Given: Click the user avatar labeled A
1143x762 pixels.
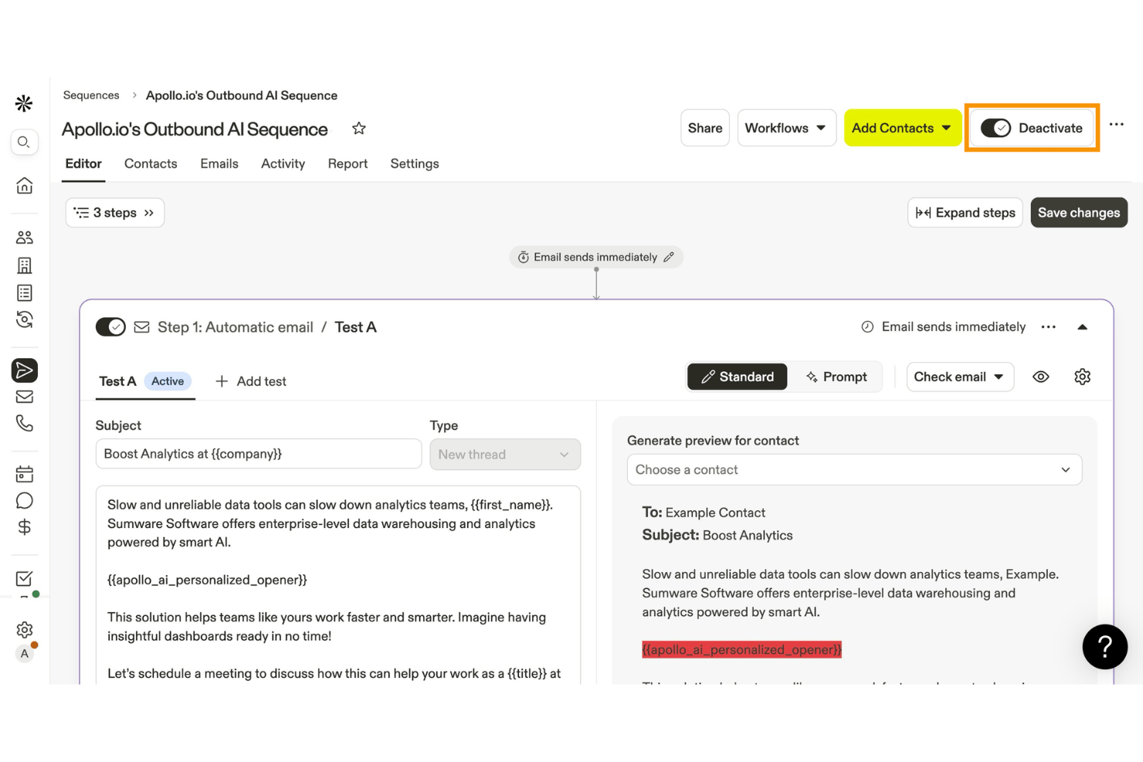Looking at the screenshot, I should point(25,654).
